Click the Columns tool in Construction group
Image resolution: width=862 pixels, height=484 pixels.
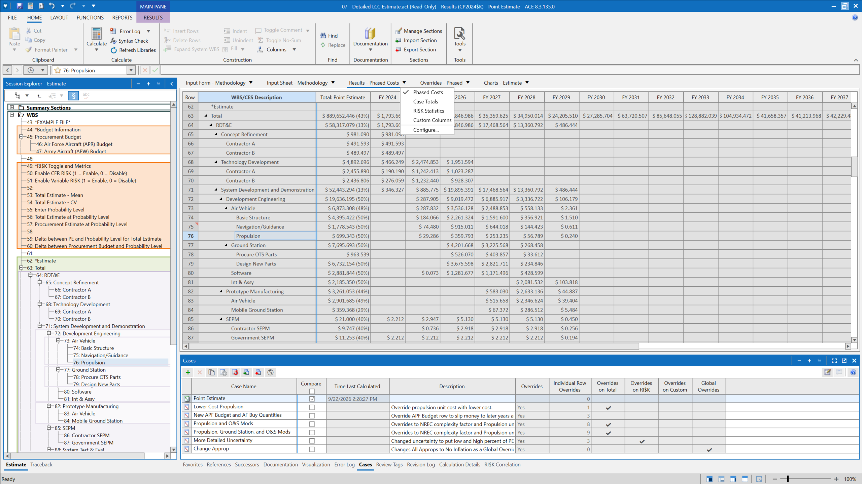276,50
